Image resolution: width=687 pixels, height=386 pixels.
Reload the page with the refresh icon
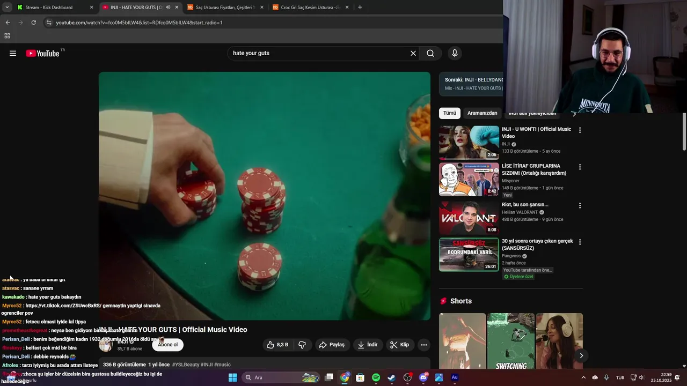click(33, 23)
